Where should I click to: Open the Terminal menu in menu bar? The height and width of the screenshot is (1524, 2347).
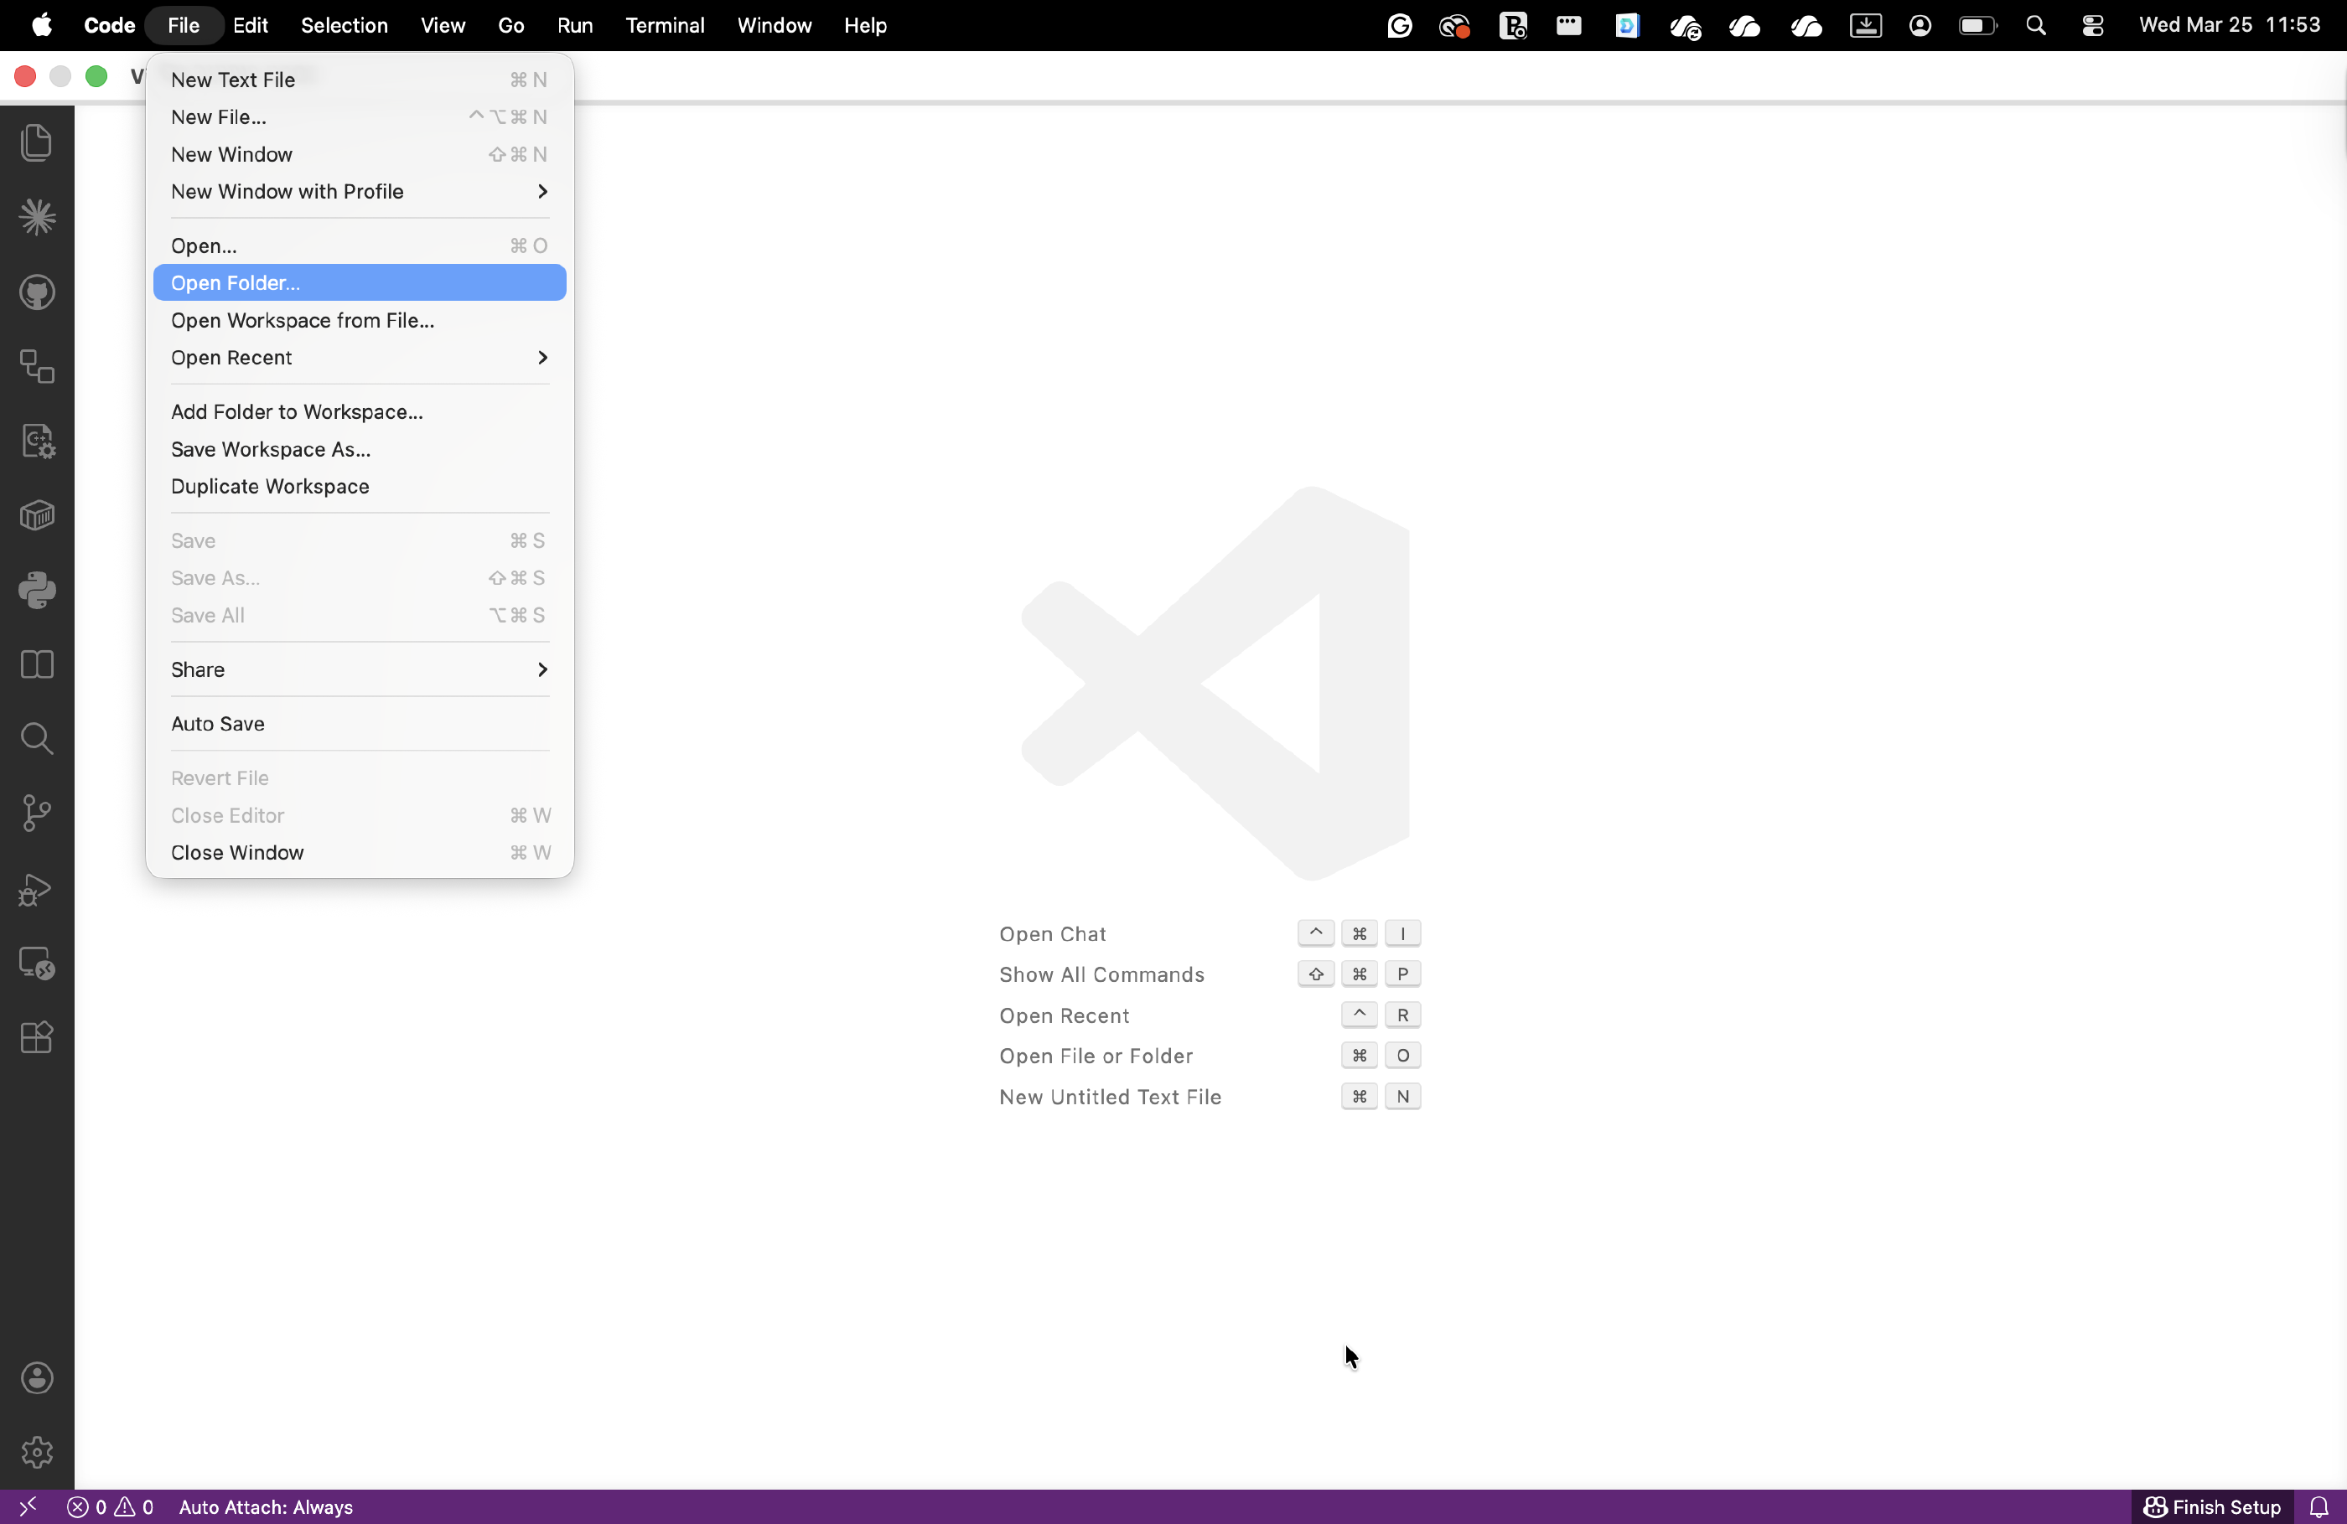[665, 26]
